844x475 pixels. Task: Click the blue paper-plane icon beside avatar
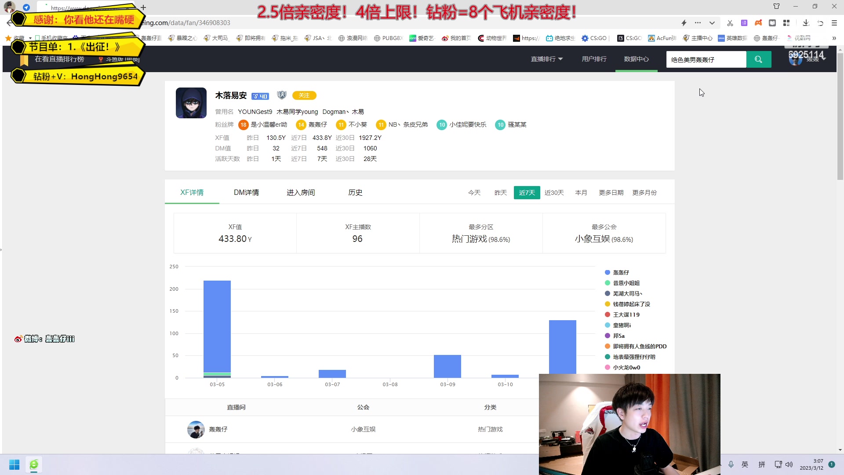click(26, 7)
